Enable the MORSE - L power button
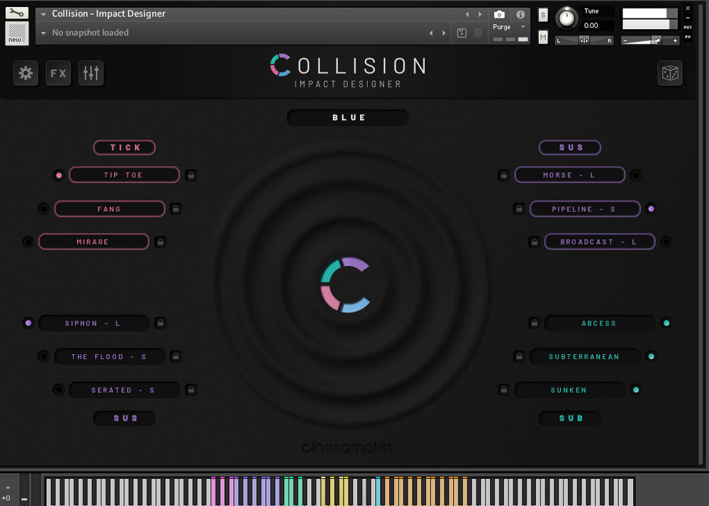This screenshot has width=709, height=506. (x=636, y=175)
